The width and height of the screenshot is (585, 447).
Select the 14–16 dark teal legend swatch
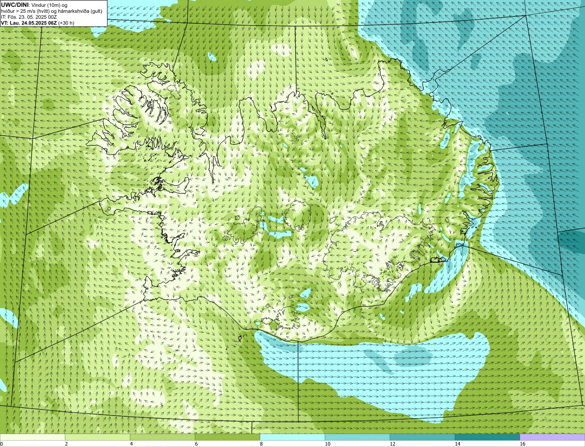tap(488, 437)
